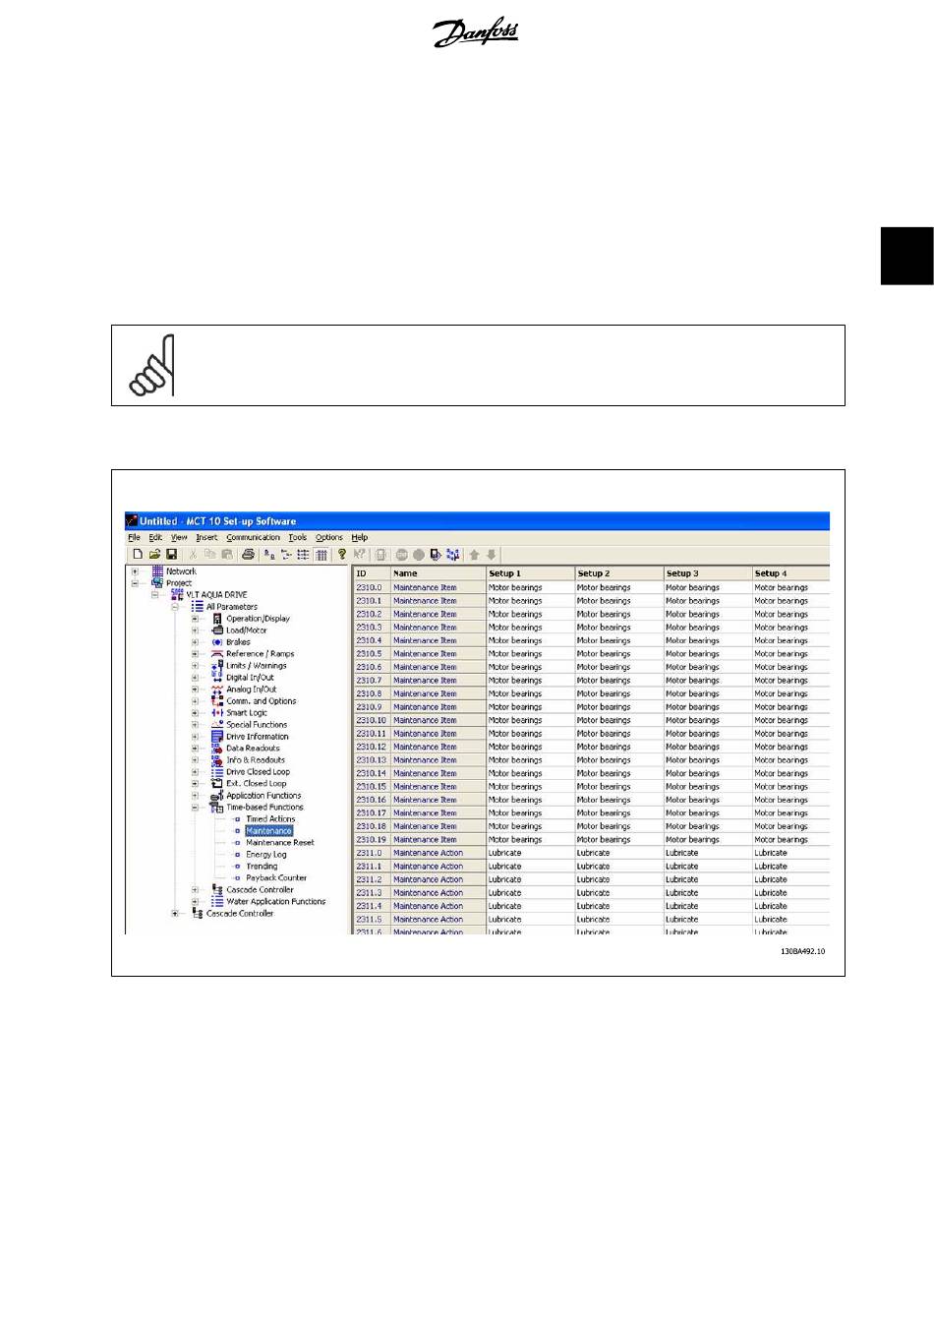The height and width of the screenshot is (1322, 934).
Task: Click Setup 2 Motor bearings for 2310.10
Action: tap(618, 720)
